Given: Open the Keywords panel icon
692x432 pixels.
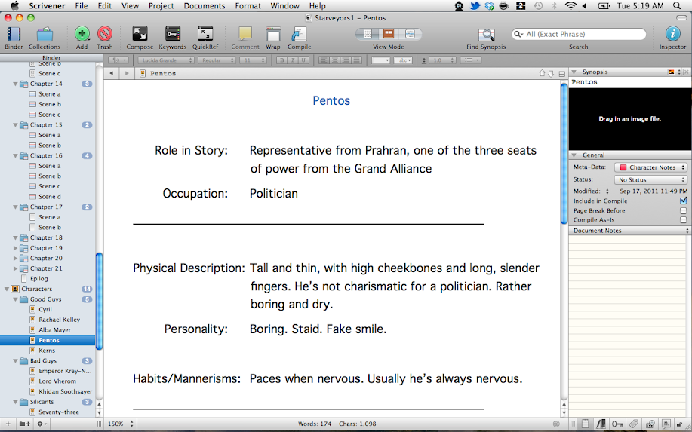Looking at the screenshot, I should coord(173,35).
